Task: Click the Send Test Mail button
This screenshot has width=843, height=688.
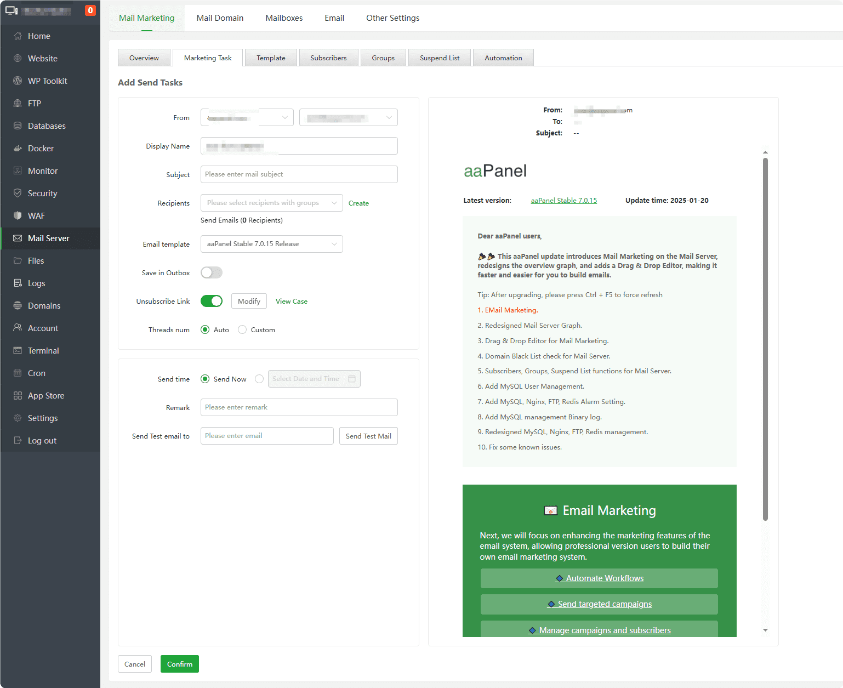Action: (368, 436)
